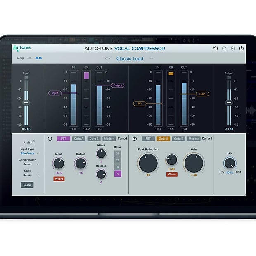This screenshot has width=256, height=256.
Task: Click the Comp II Gain knob
Action: click(x=194, y=163)
